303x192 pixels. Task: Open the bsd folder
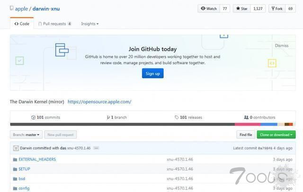22,179
